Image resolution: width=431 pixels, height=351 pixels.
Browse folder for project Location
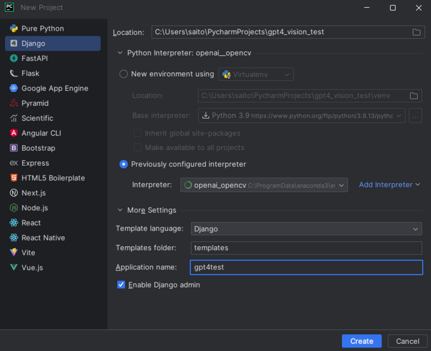pos(416,32)
